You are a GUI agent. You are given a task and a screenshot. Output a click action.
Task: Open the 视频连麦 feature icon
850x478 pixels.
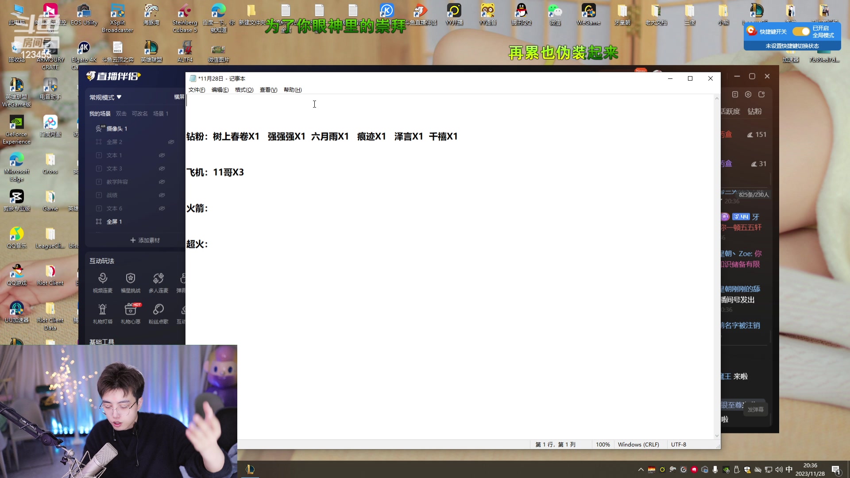click(x=103, y=278)
